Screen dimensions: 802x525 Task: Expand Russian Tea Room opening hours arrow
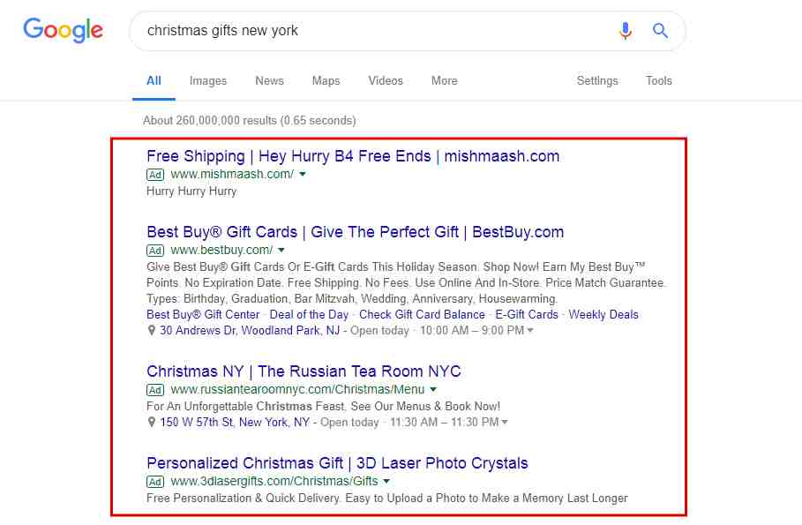505,423
